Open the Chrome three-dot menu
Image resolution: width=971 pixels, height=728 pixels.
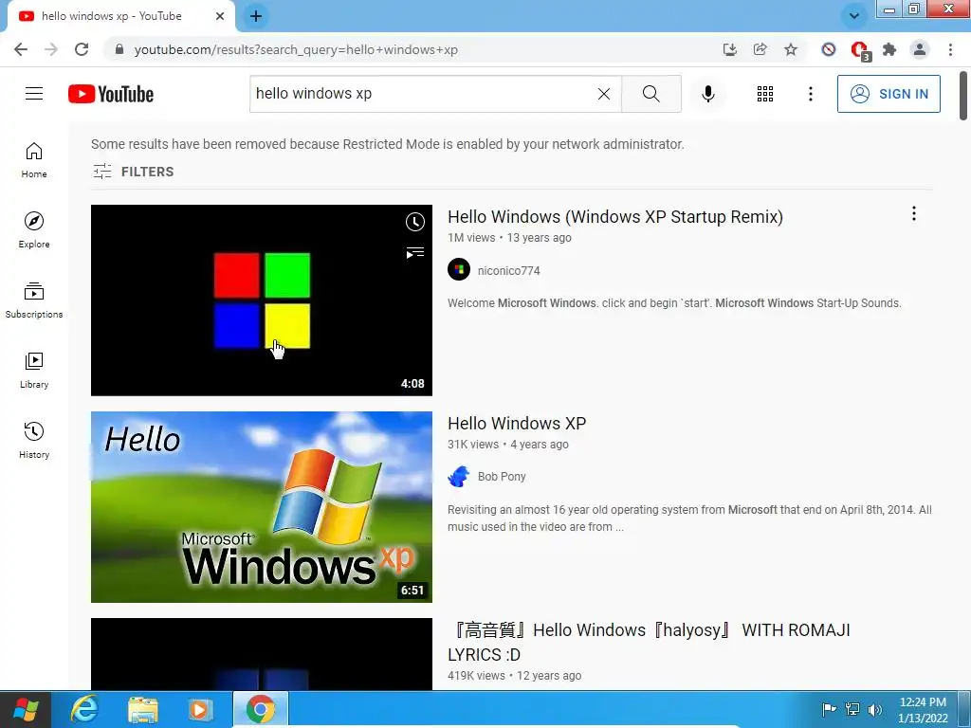[950, 49]
